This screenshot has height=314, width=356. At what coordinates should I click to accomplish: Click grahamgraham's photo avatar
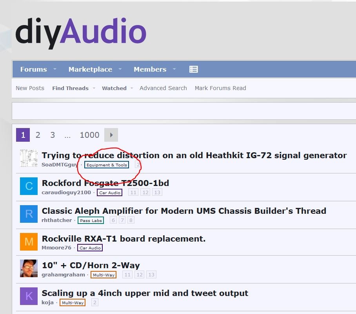(29, 269)
